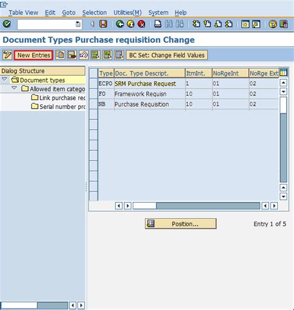Open the Utilities(M) menu
The image size is (294, 310).
128,12
